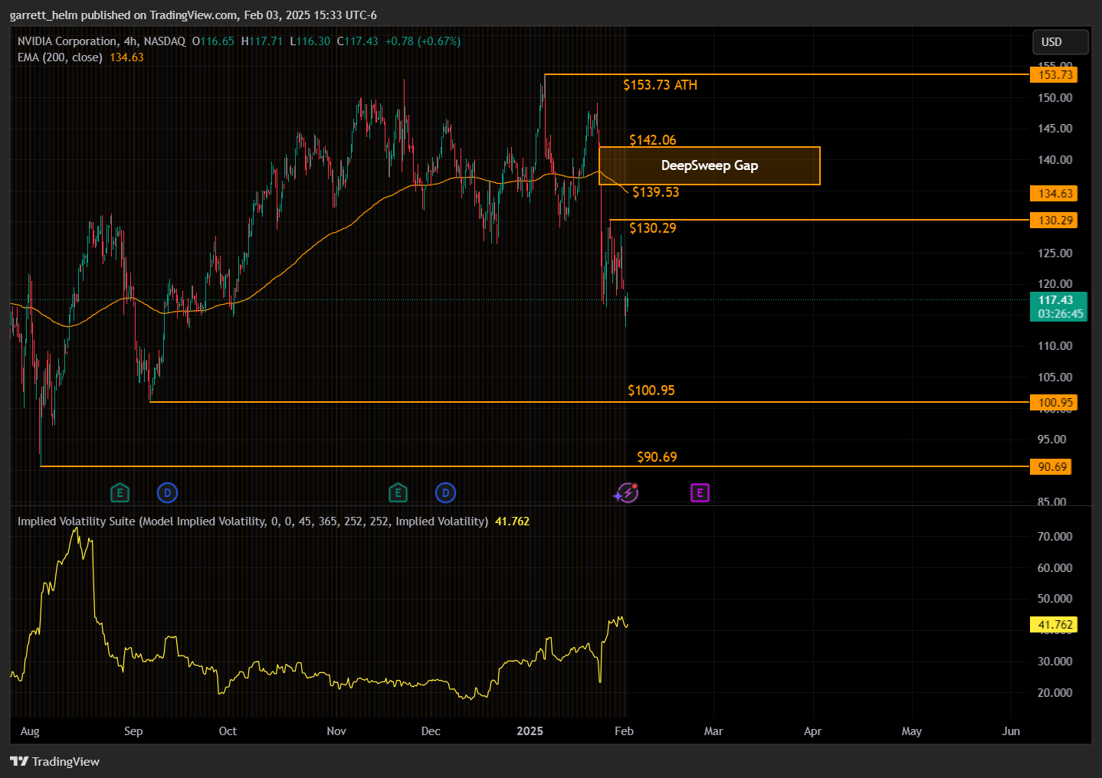Viewport: 1102px width, 778px height.
Task: Click the 134.63 EMA price axis tag
Action: tap(1054, 194)
